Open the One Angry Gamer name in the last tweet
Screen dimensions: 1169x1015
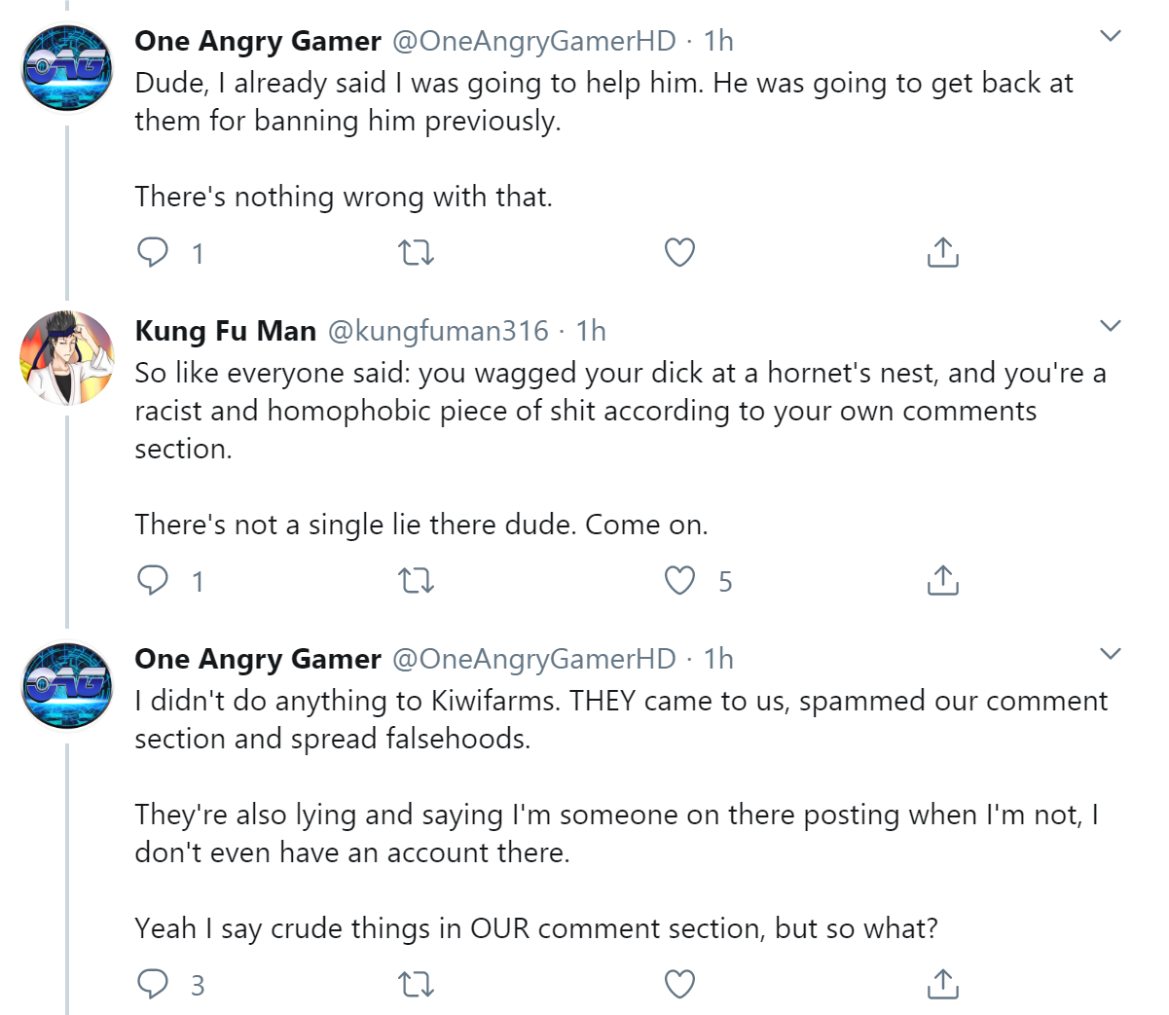[x=258, y=659]
